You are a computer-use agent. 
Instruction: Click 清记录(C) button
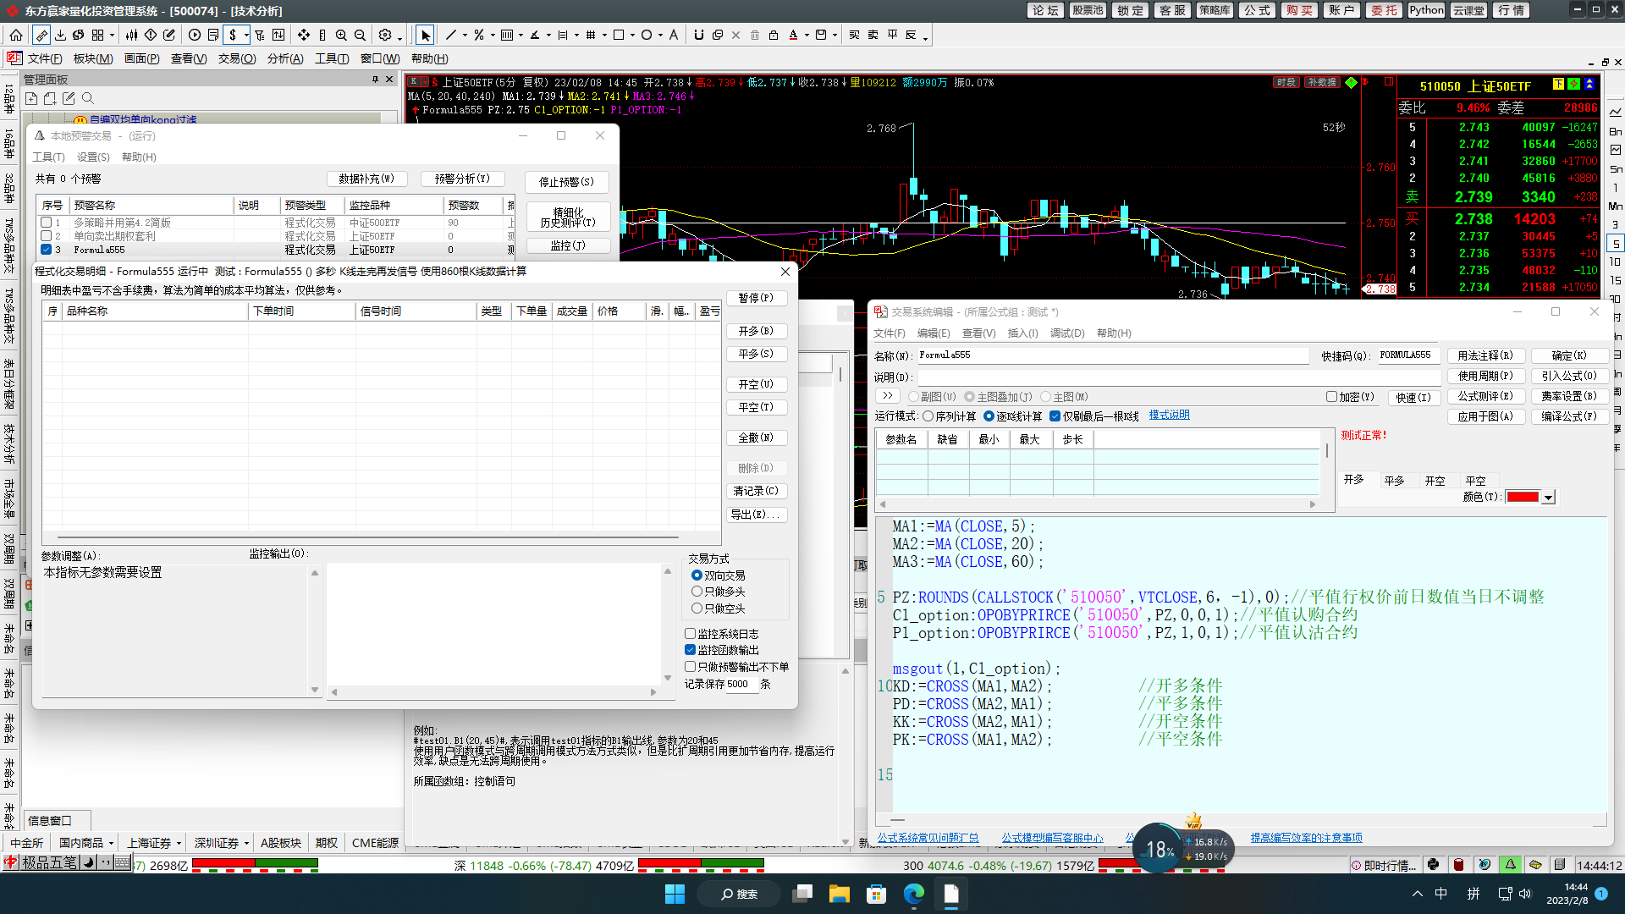point(756,491)
